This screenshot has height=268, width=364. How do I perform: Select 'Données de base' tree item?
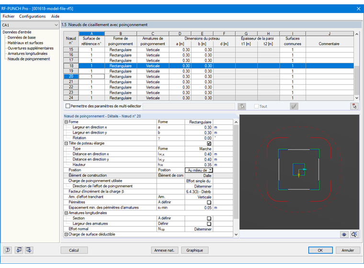[x=22, y=37]
